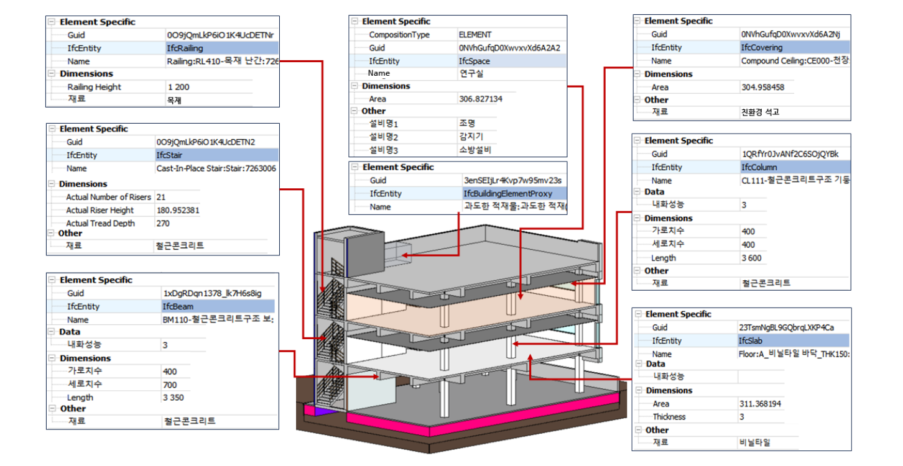
Task: Collapse Element Specific section above IfcRailing
Action: click(x=52, y=22)
